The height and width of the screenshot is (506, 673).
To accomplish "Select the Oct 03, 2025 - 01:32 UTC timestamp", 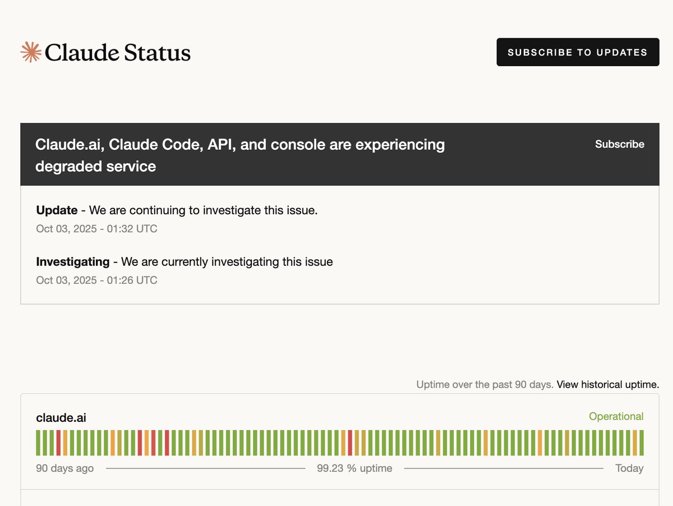I will tap(96, 228).
